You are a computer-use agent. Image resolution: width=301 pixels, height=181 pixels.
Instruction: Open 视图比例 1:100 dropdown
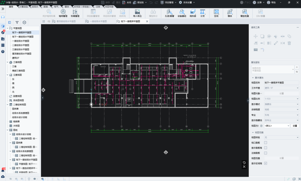pos(281,99)
